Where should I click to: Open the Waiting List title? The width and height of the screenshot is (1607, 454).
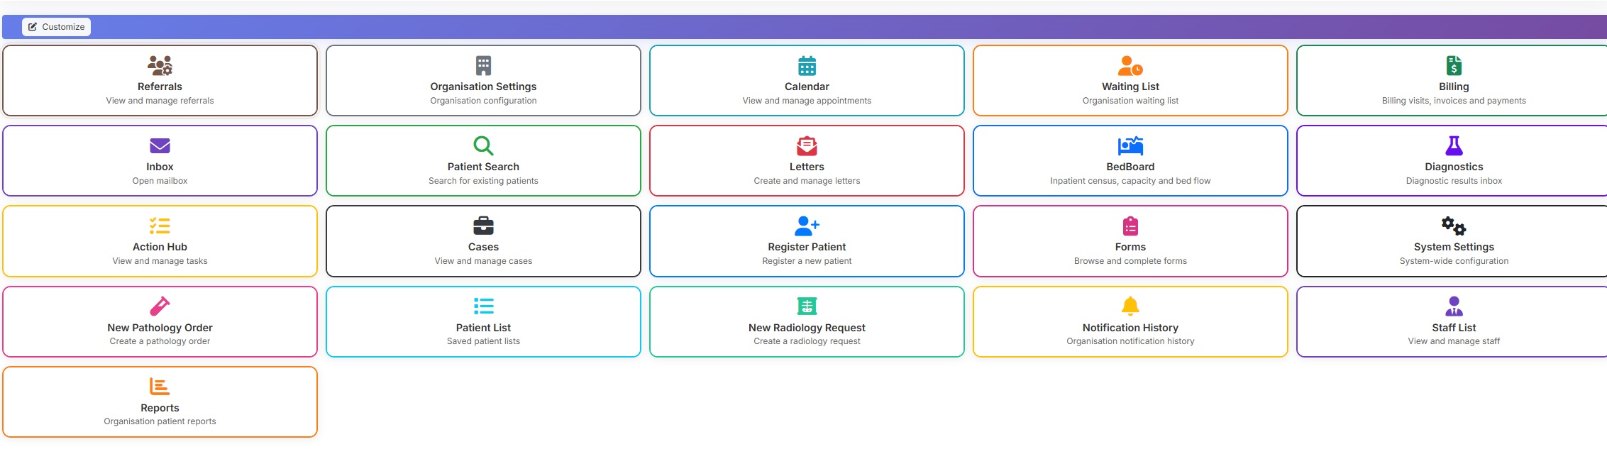(x=1130, y=87)
